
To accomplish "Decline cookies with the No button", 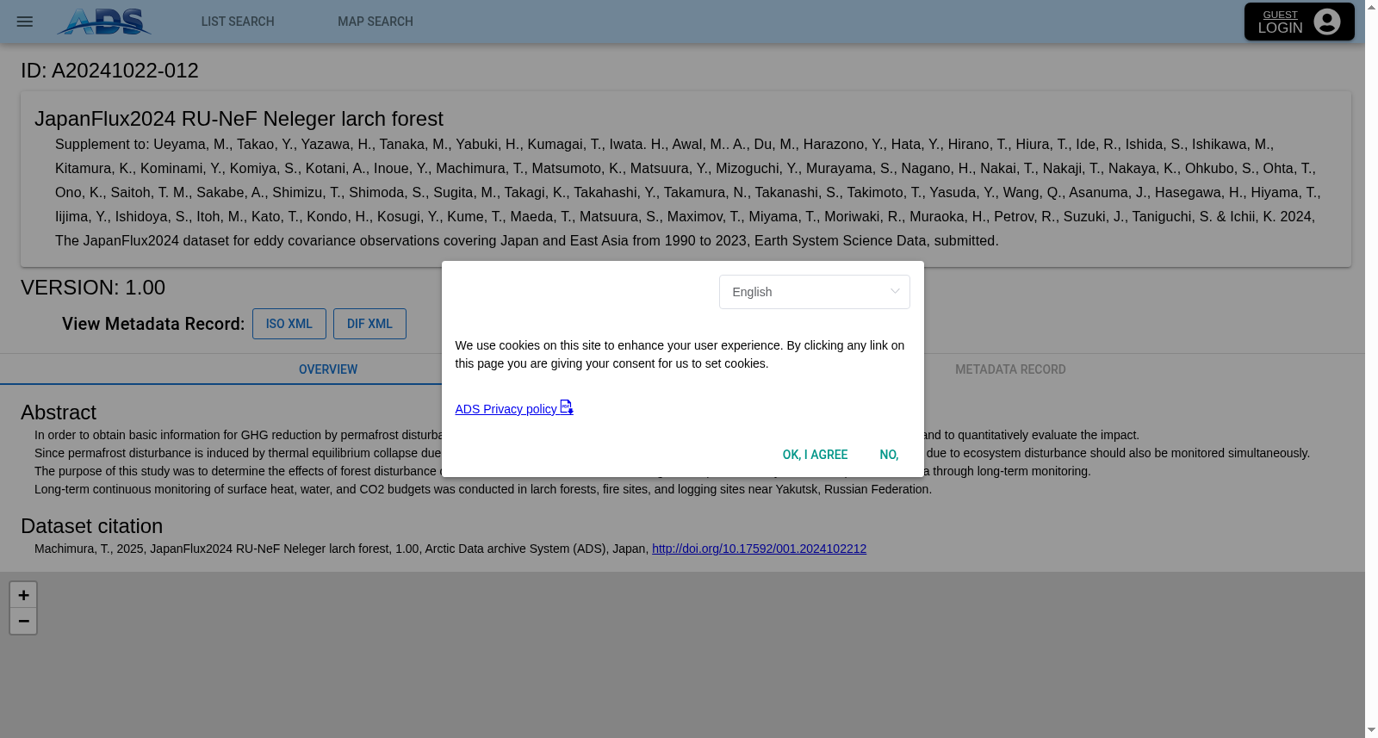I will 890,455.
